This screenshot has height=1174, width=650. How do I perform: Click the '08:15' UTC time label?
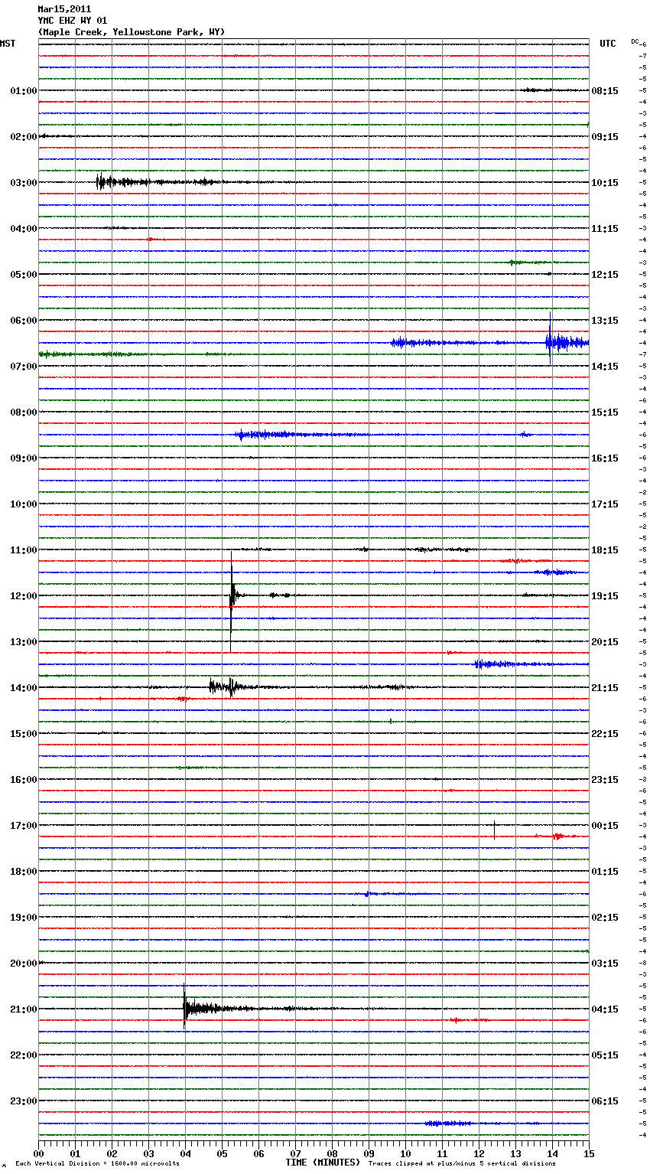(x=605, y=91)
